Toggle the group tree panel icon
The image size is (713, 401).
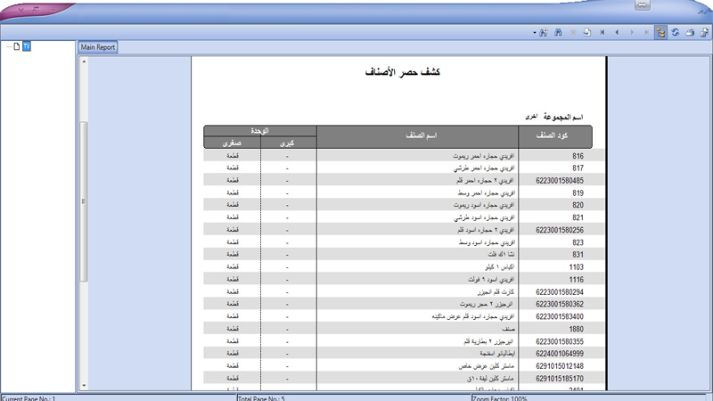point(660,33)
